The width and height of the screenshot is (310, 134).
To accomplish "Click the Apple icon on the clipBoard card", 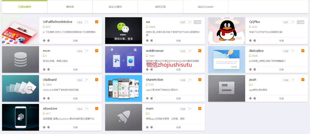I will 48,98.
